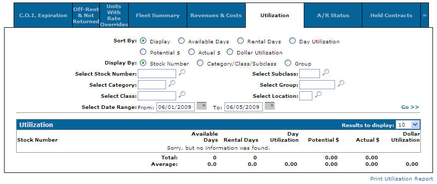Focus the Select Location field
The width and height of the screenshot is (437, 184).
pyautogui.click(x=306, y=96)
